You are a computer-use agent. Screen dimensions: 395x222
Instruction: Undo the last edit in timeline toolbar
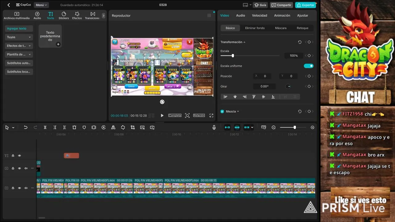point(26,127)
